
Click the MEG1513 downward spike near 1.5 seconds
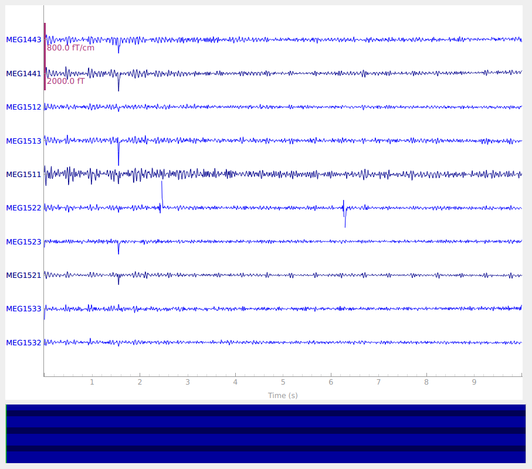click(x=118, y=158)
